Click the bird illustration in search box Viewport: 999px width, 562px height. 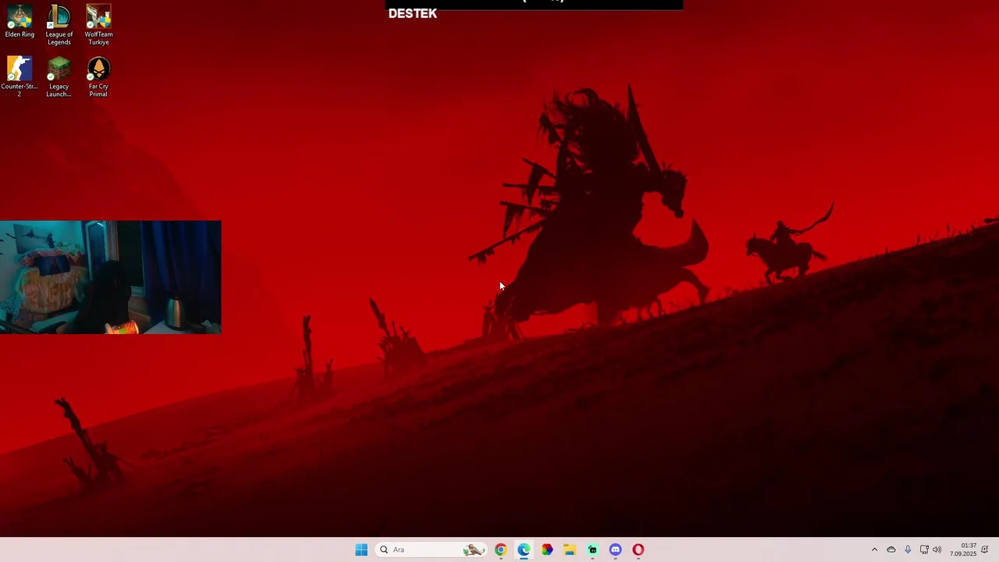click(473, 550)
